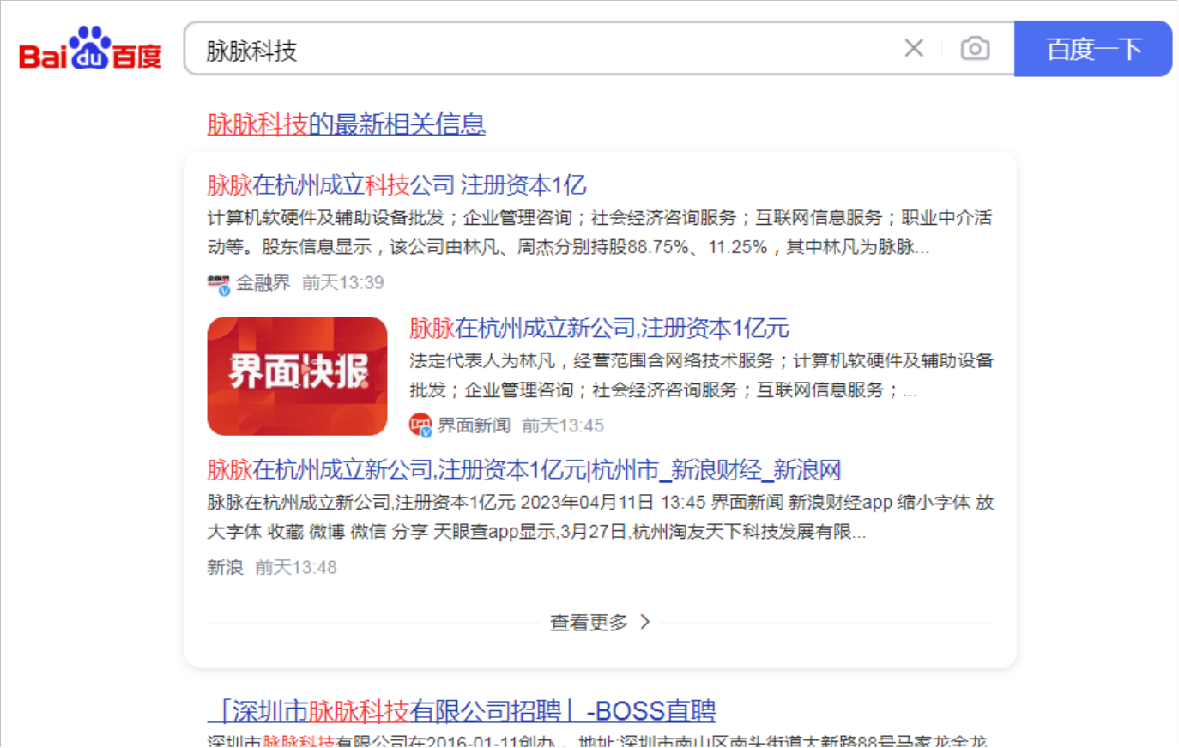Click the 界面新闻 source avatar icon

coord(420,425)
